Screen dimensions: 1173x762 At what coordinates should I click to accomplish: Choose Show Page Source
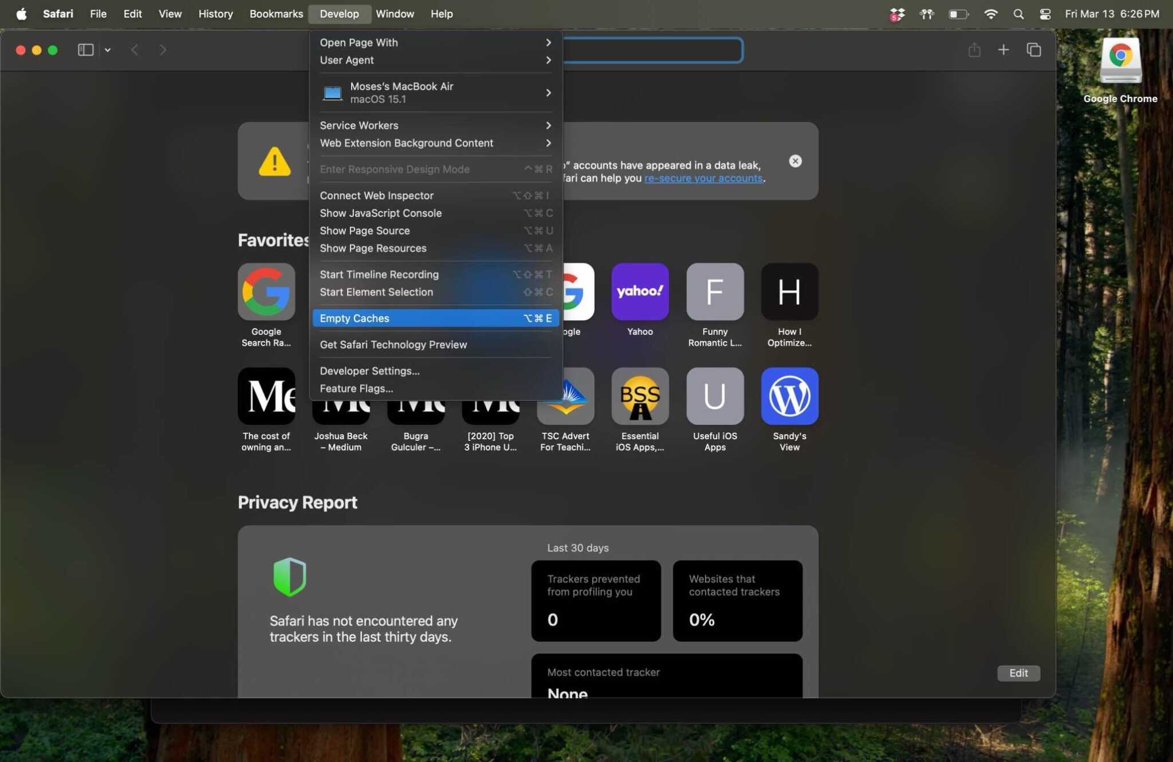(435, 231)
